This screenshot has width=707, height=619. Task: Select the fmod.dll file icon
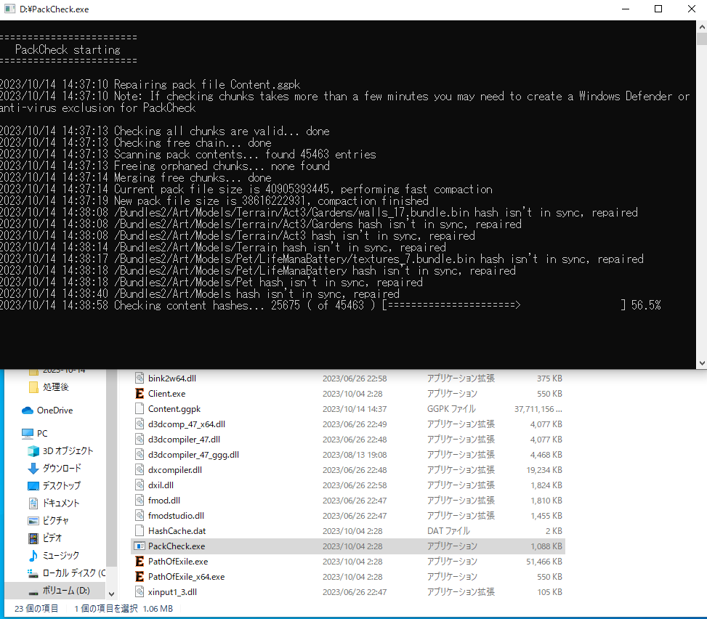[140, 501]
